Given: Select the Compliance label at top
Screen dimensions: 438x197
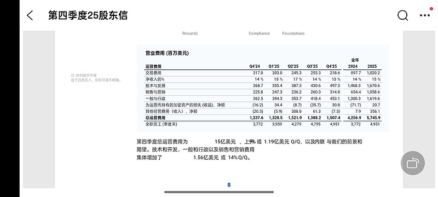Looking at the screenshot, I should coord(259,33).
